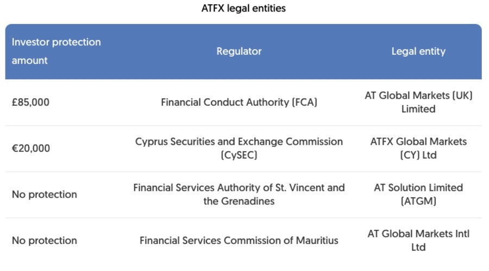Select the £85,000 protection amount cell
Image resolution: width=489 pixels, height=271 pixels.
(x=30, y=102)
